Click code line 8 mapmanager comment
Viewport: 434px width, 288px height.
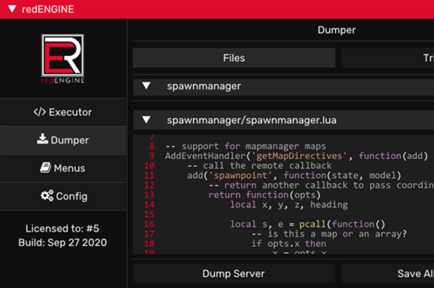click(x=246, y=146)
